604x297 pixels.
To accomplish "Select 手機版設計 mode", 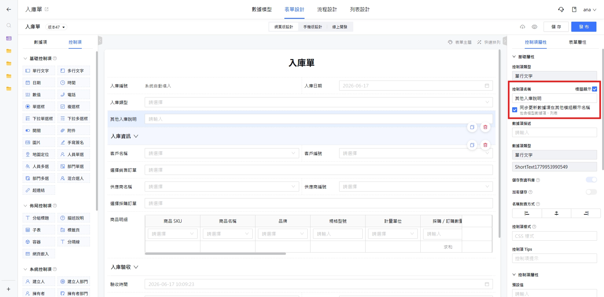I will click(x=313, y=27).
